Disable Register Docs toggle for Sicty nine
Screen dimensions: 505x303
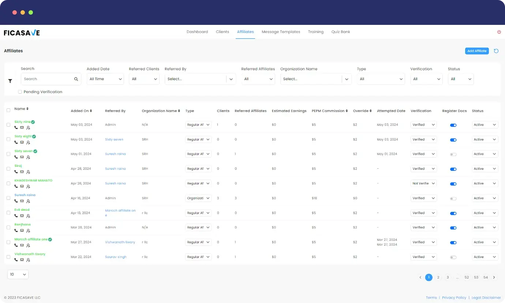click(453, 125)
